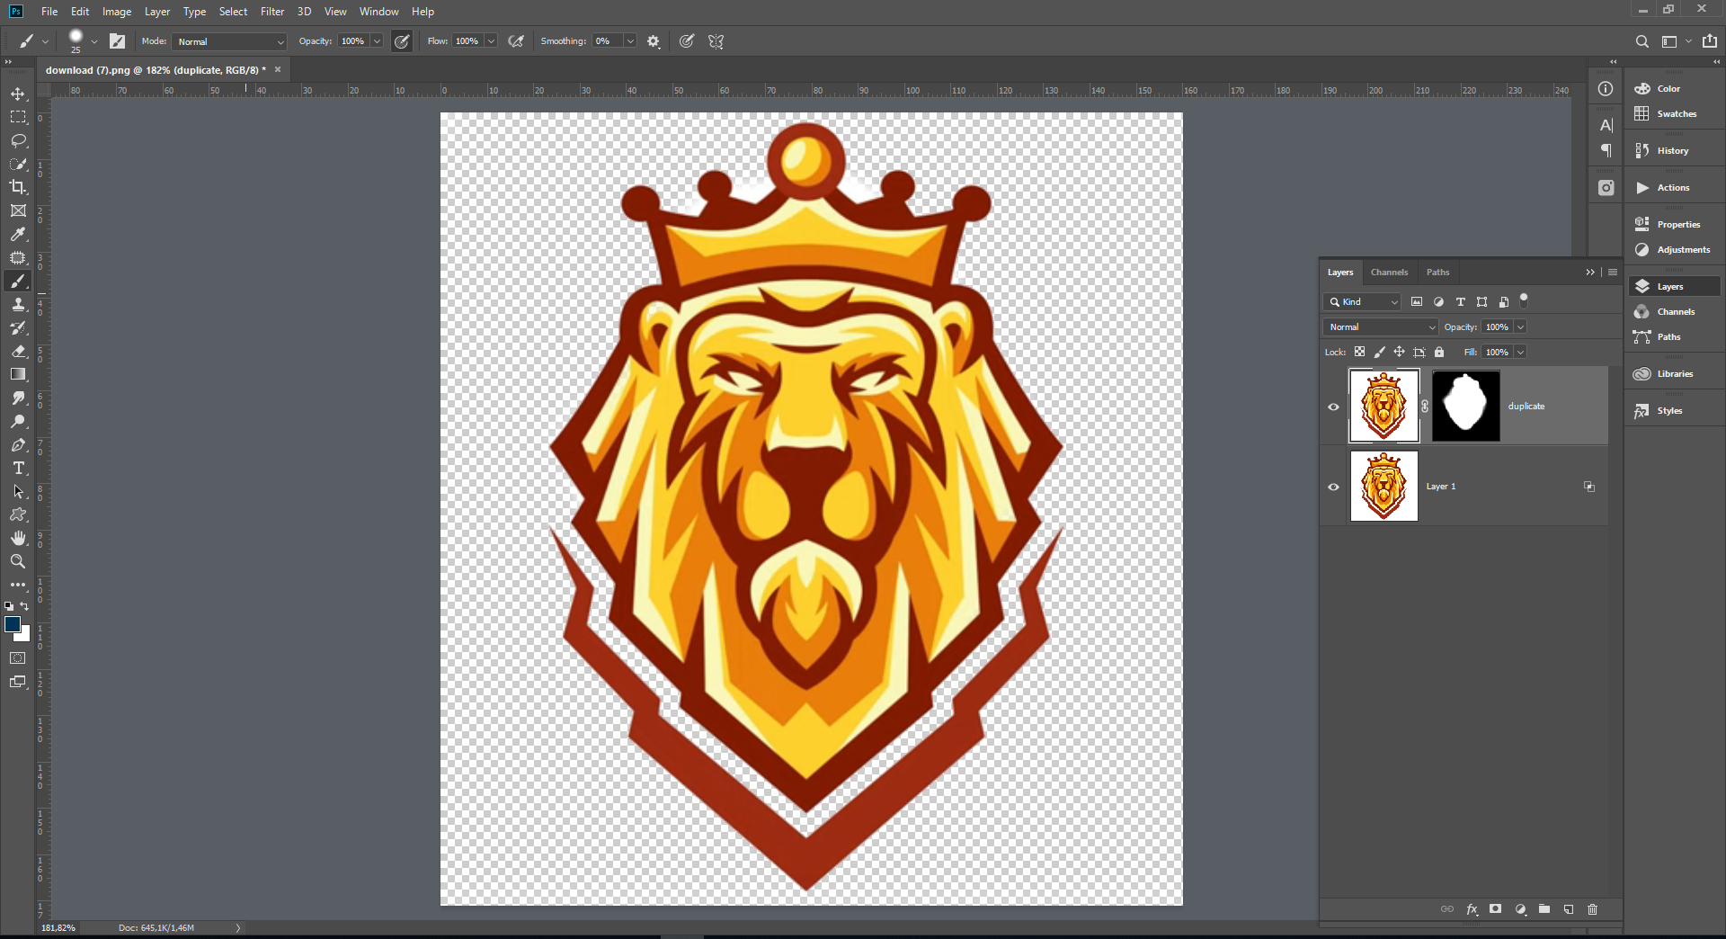The width and height of the screenshot is (1726, 939).
Task: Select the Rectangular Marquee tool
Action: point(18,118)
